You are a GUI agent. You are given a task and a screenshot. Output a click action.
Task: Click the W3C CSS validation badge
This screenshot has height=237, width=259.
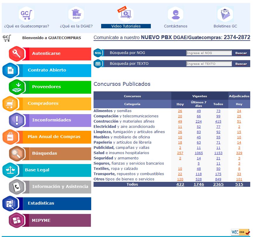pos(240,232)
